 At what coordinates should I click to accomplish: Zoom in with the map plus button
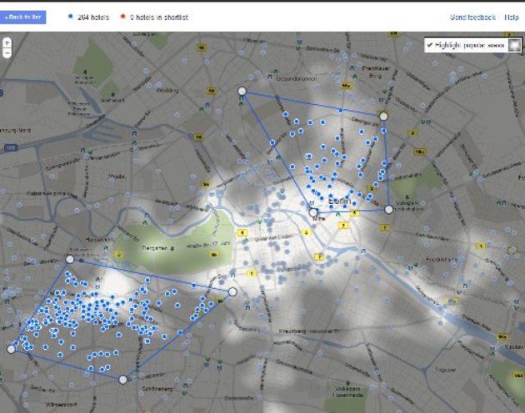[x=7, y=42]
